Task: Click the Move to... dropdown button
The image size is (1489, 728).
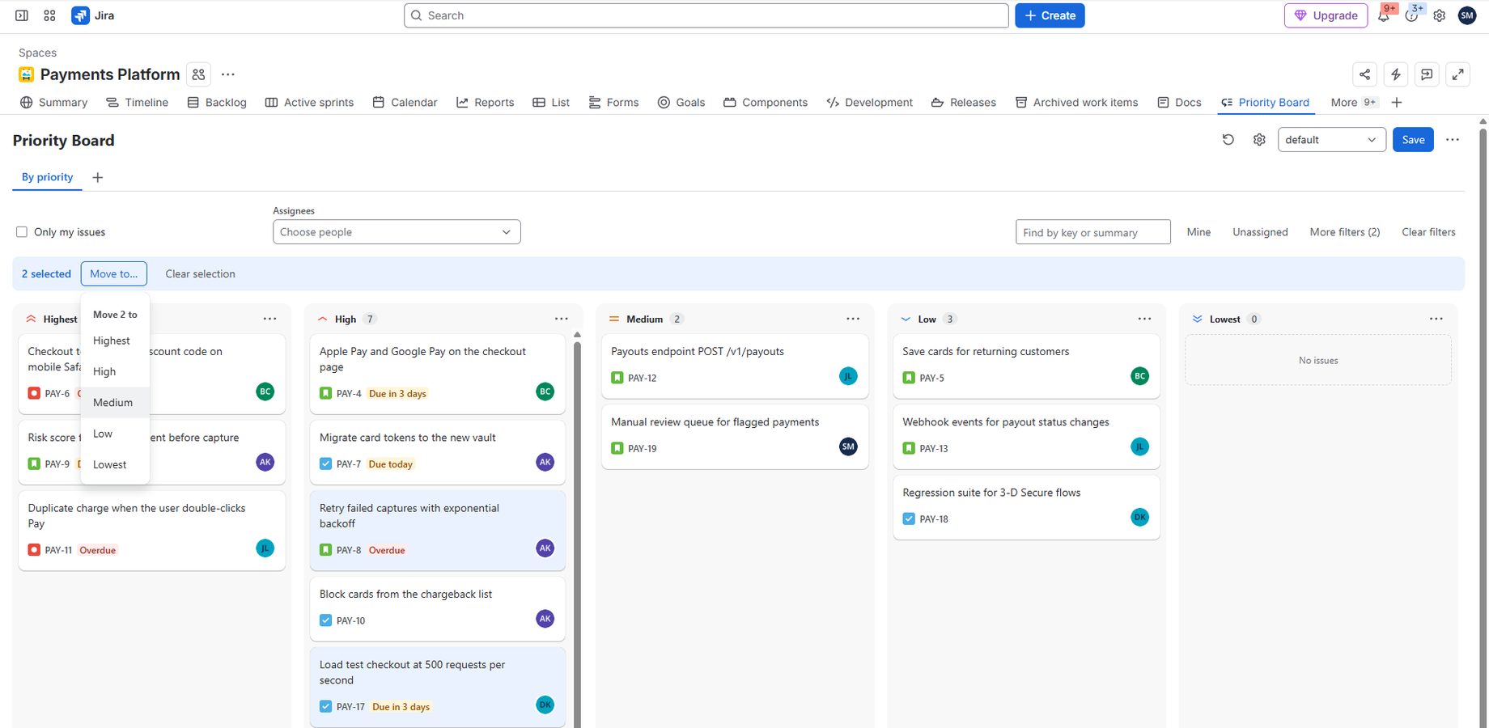Action: click(x=114, y=274)
